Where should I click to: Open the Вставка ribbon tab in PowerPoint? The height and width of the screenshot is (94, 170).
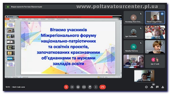tap(24, 19)
